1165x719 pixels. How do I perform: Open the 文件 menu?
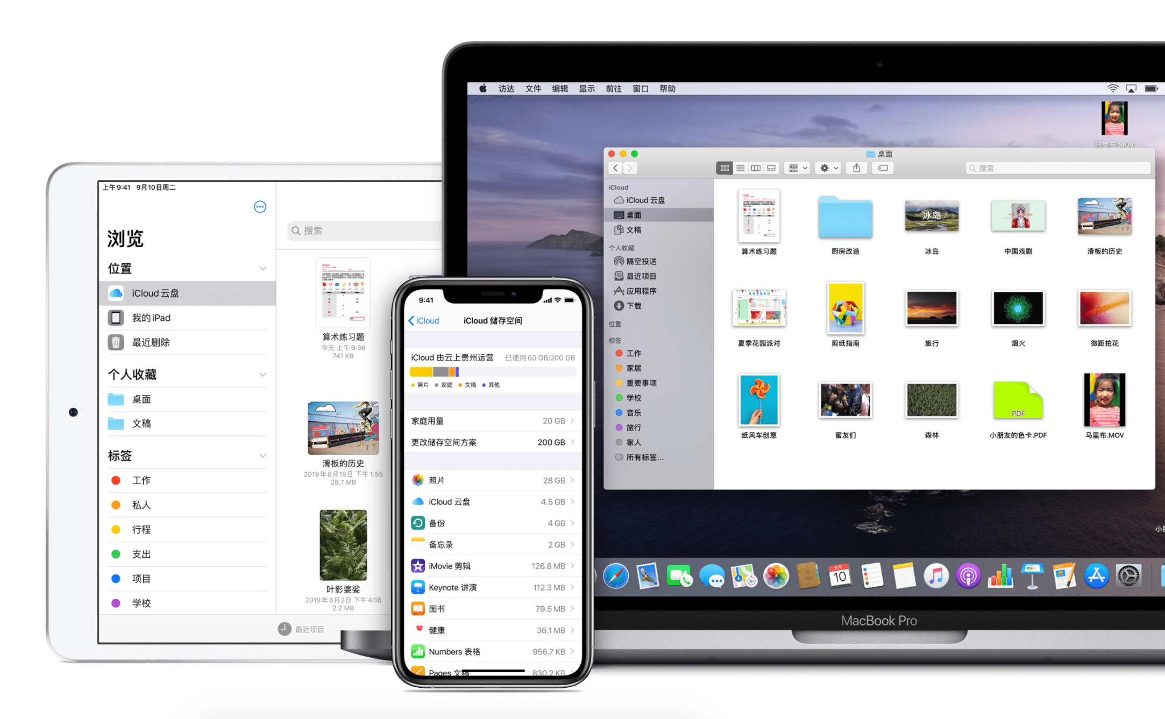[533, 89]
